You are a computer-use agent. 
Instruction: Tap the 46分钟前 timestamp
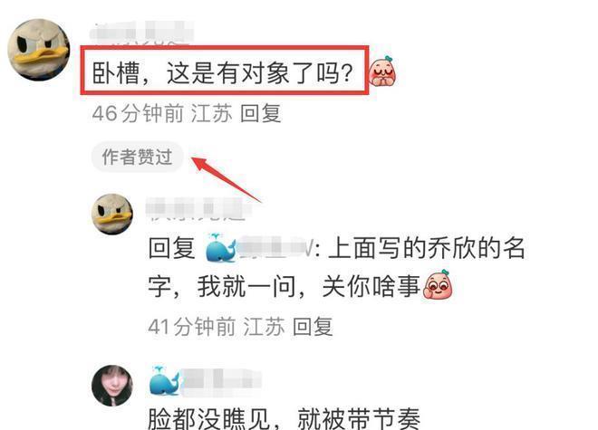(138, 113)
